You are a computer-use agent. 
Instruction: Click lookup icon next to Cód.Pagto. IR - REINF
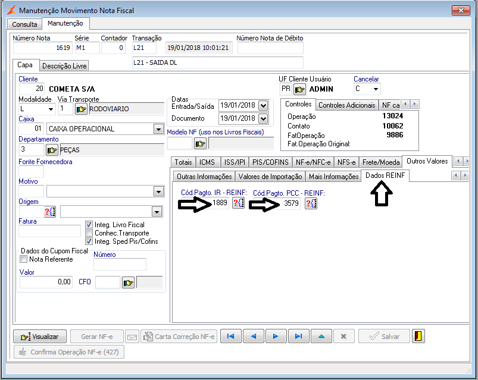tap(238, 203)
